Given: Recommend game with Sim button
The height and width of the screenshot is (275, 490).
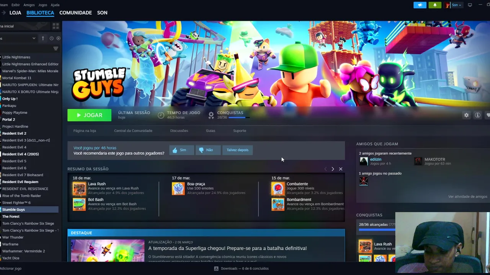Looking at the screenshot, I should click(181, 150).
